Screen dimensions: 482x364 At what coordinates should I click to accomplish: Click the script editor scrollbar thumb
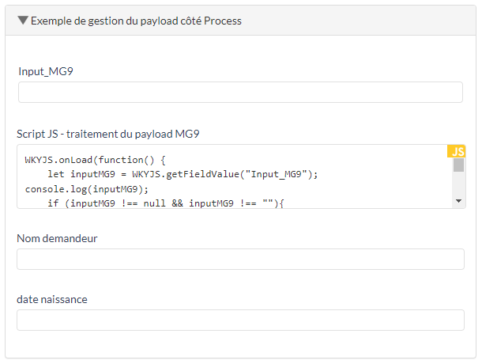click(458, 165)
